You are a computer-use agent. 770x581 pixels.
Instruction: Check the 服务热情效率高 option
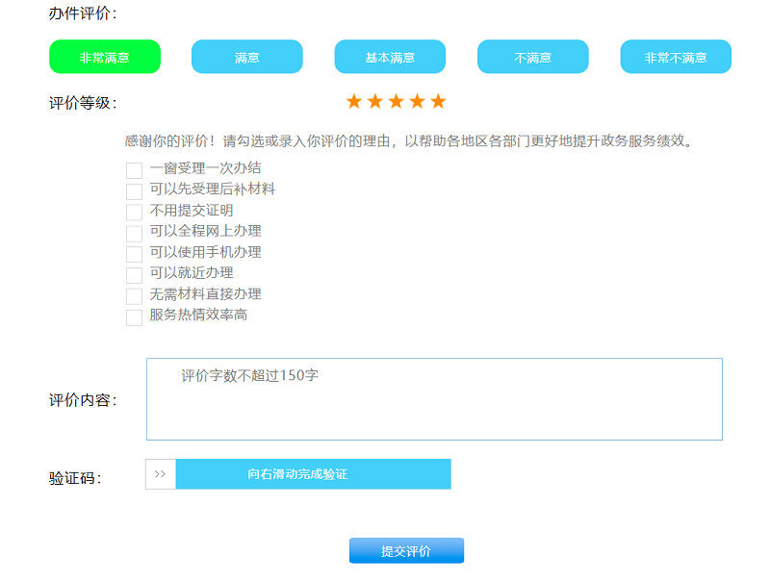pos(134,316)
